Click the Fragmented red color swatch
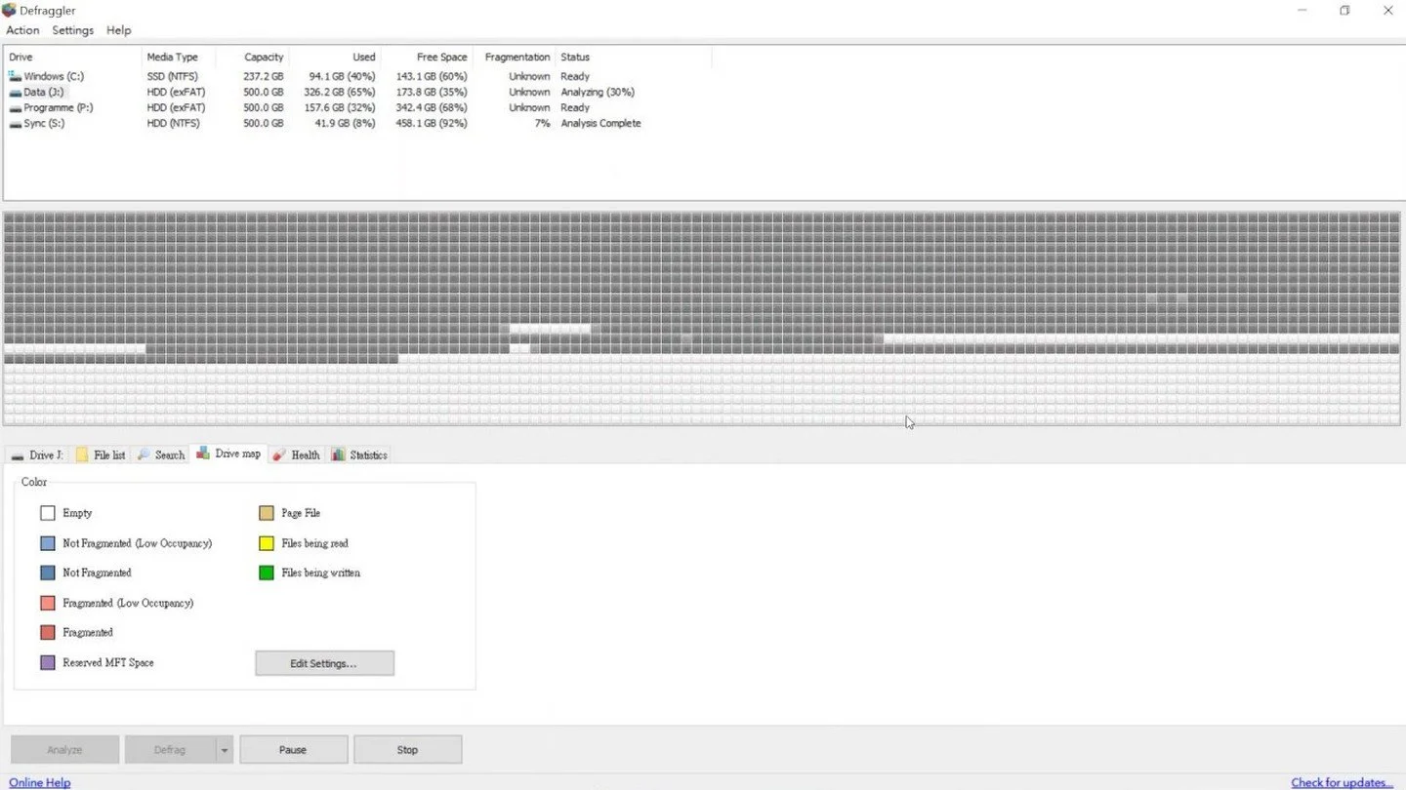The height and width of the screenshot is (790, 1406). point(48,632)
